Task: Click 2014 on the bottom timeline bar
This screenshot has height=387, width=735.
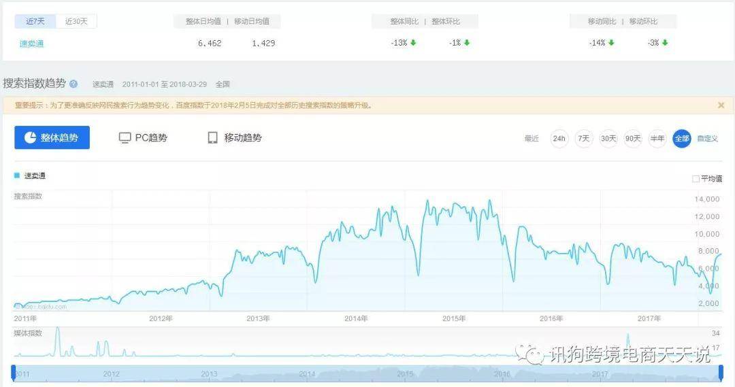Action: click(307, 373)
